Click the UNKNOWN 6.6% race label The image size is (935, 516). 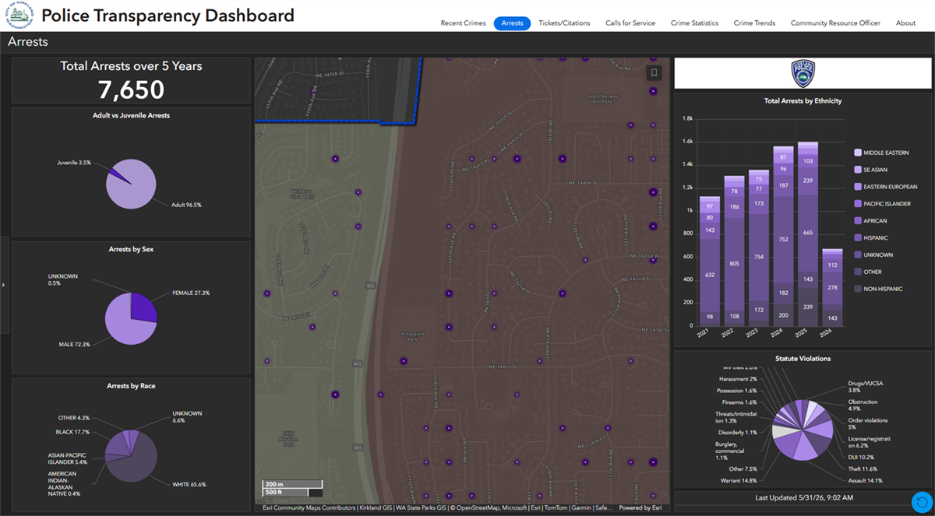187,416
